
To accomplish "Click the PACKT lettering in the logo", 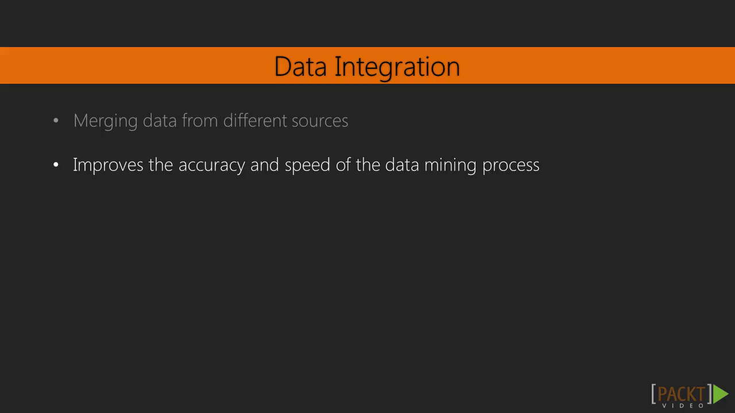I will [x=680, y=395].
